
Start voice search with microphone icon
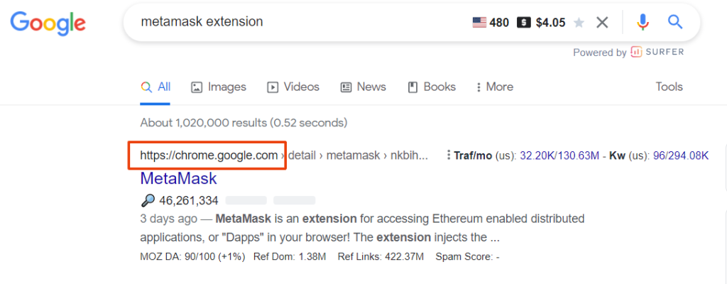642,22
